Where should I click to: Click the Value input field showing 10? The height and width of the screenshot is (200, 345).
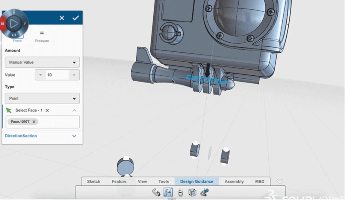tap(57, 75)
